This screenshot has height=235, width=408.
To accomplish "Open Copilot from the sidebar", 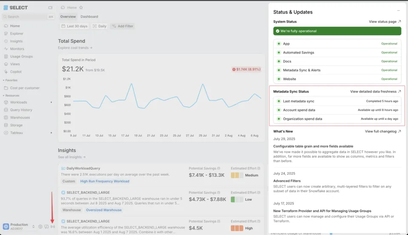I will click(16, 72).
